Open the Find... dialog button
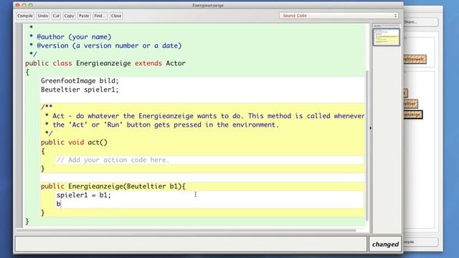This screenshot has width=459, height=258. (x=100, y=16)
